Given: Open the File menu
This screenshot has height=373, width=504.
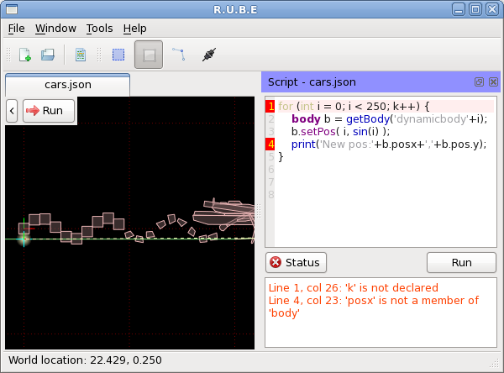Looking at the screenshot, I should (x=17, y=29).
